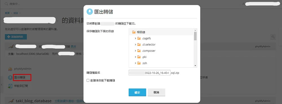Collapse the left sidebar arrow

tap(2, 85)
